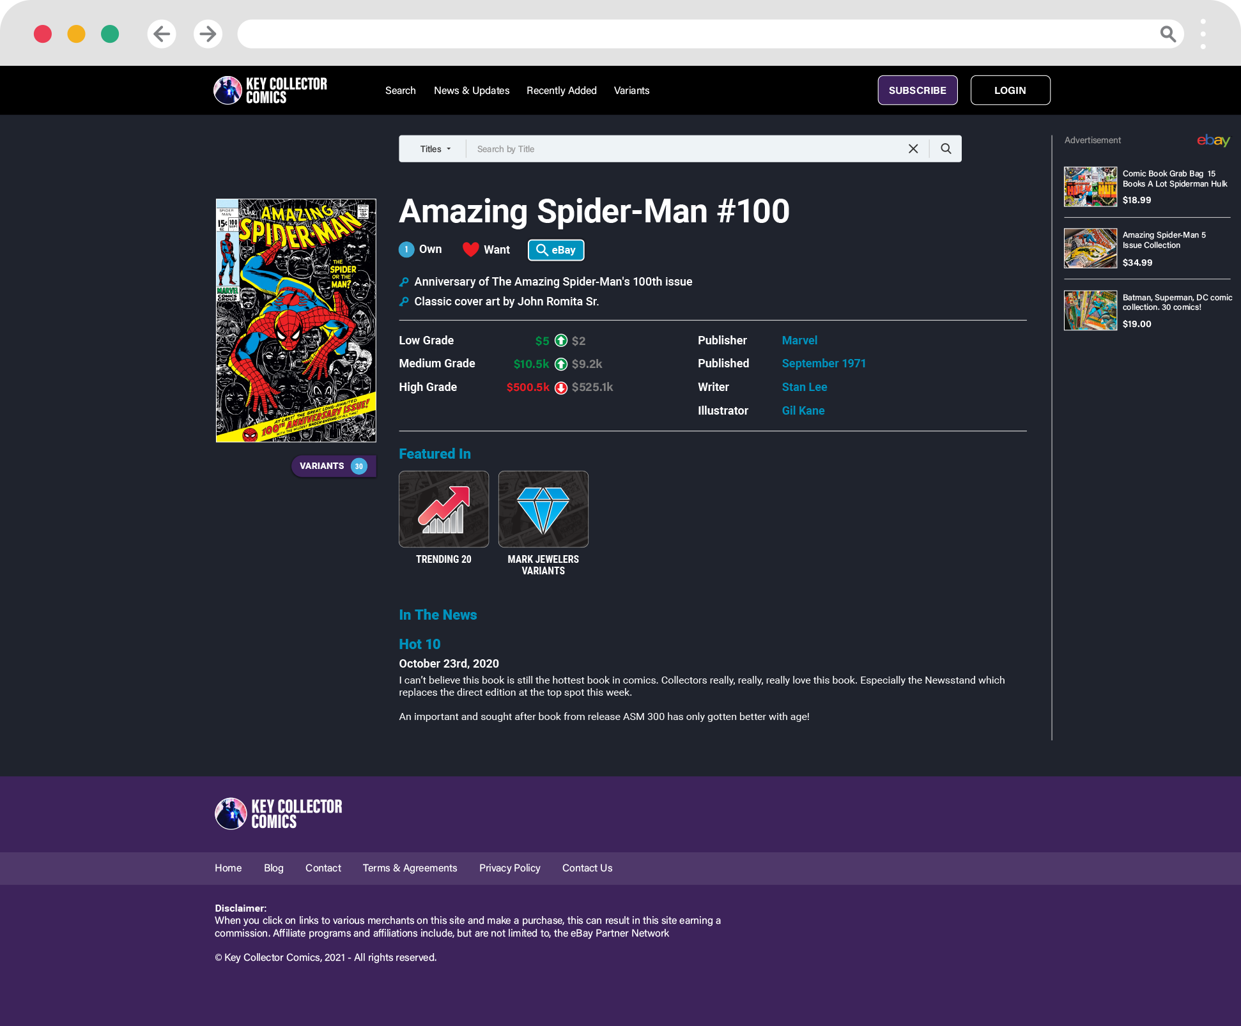Click the browser back arrow button
1241x1026 pixels.
[x=162, y=34]
